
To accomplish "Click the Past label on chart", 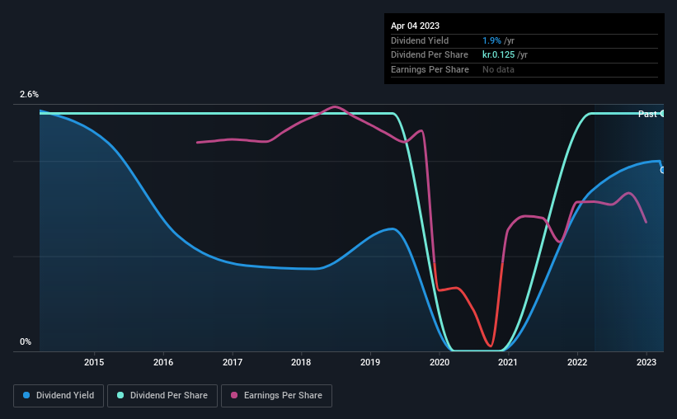I will click(647, 114).
